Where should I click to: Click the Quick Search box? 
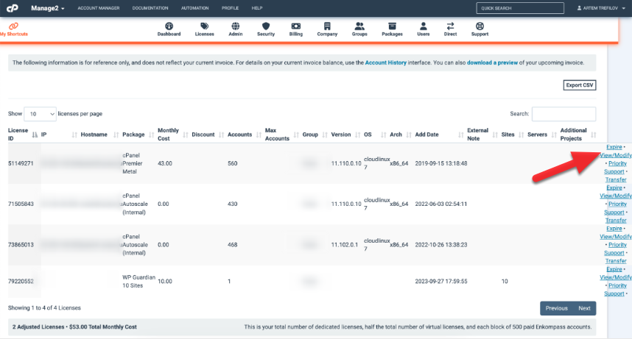click(x=520, y=8)
